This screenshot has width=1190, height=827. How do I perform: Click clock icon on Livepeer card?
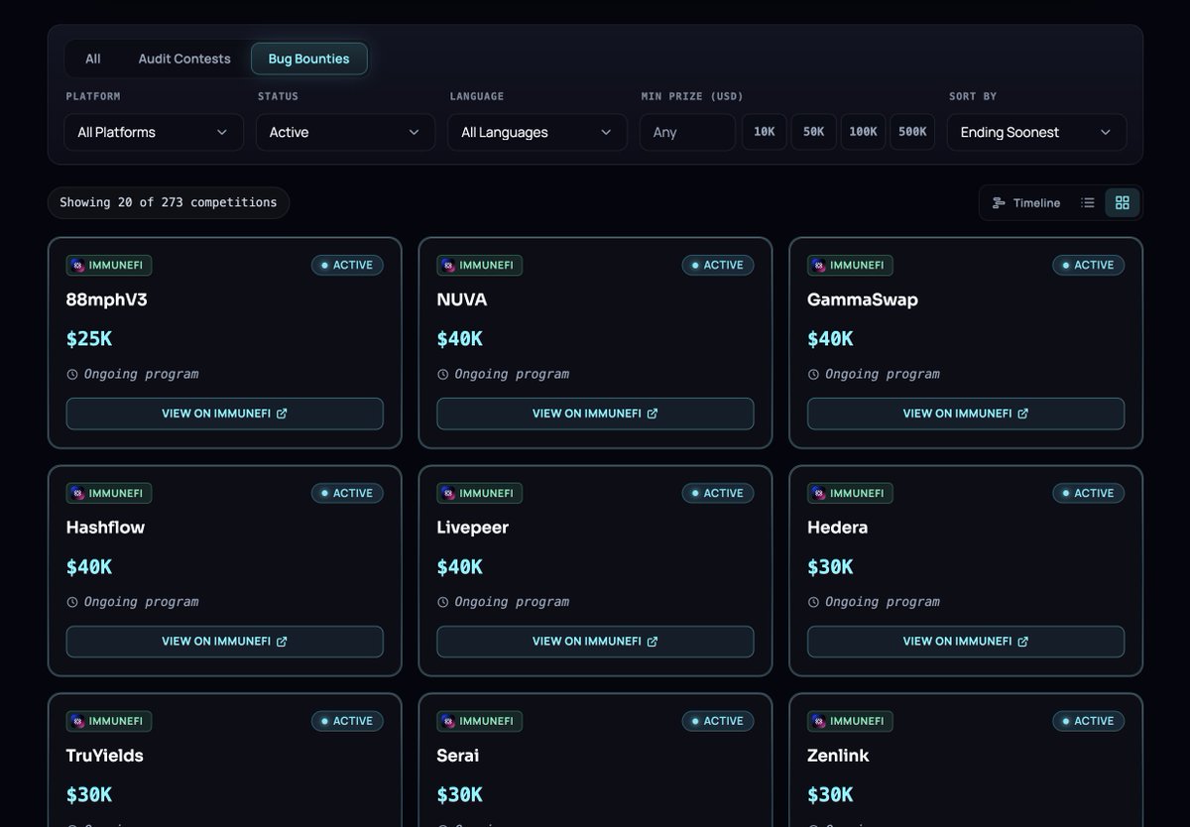coord(443,603)
